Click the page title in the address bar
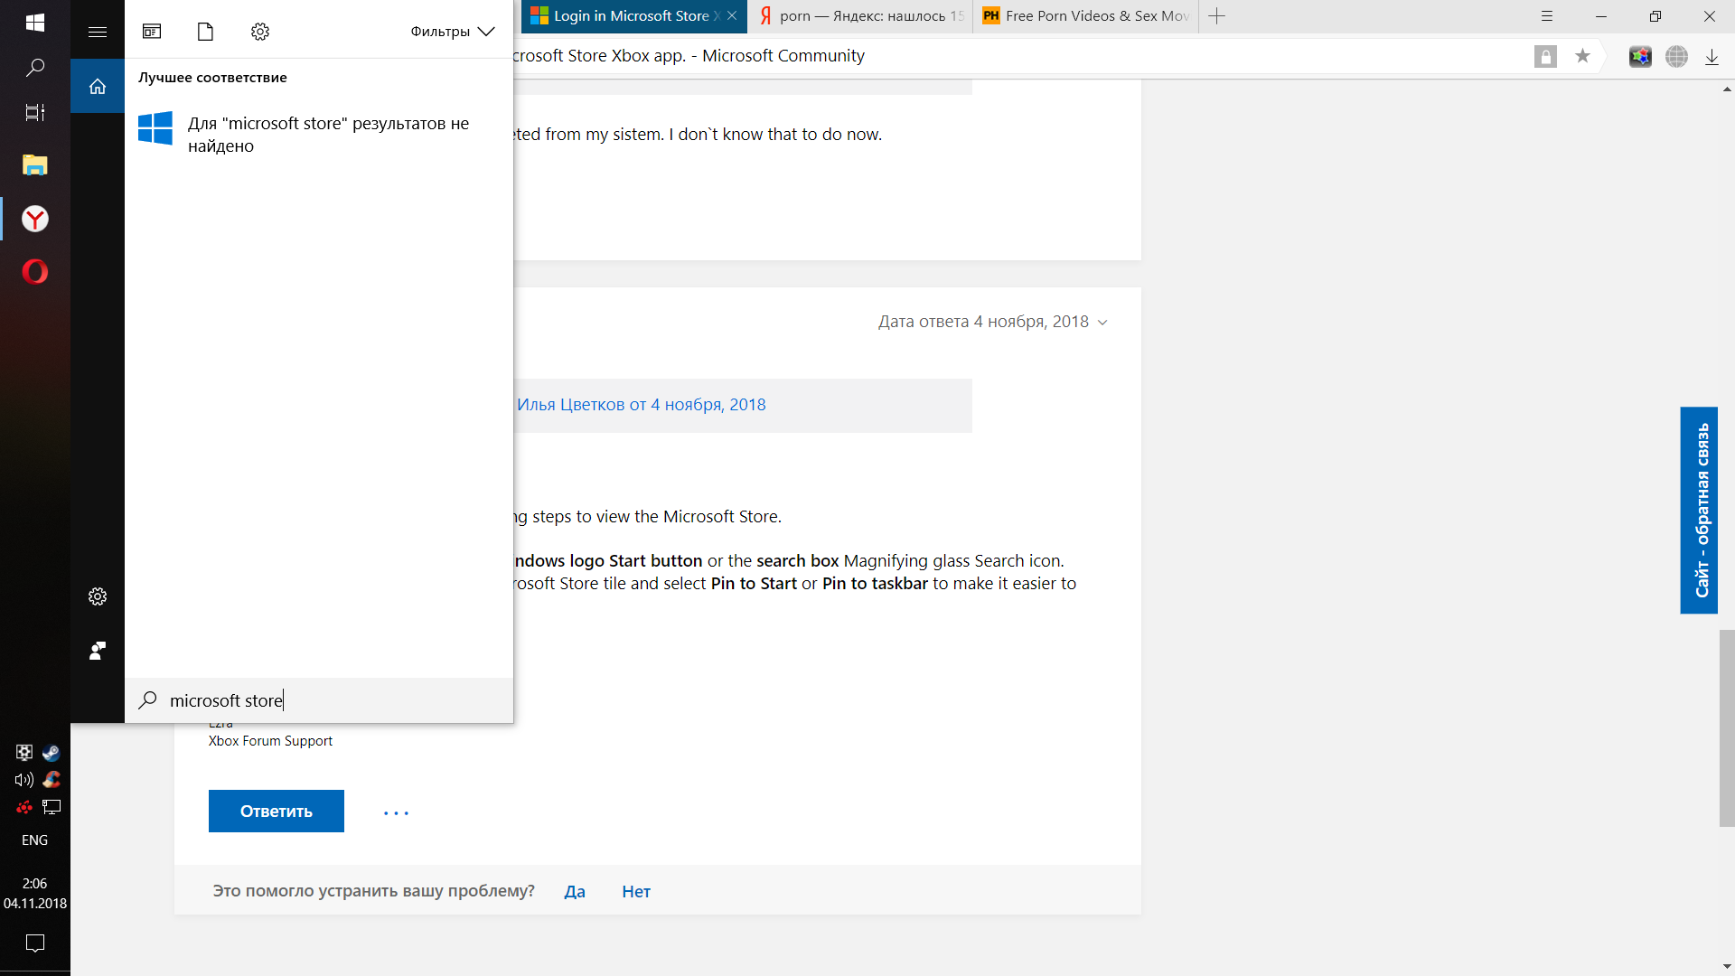This screenshot has height=976, width=1735. (689, 56)
